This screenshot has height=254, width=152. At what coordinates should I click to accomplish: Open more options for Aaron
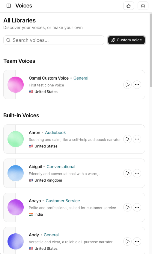(137, 139)
